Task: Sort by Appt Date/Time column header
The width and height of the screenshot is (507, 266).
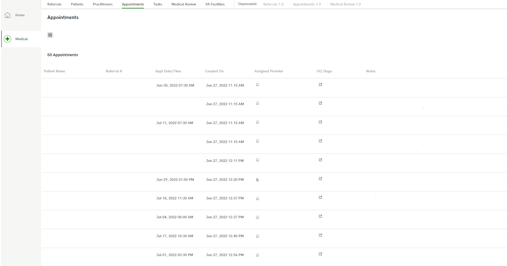Action: click(x=168, y=71)
